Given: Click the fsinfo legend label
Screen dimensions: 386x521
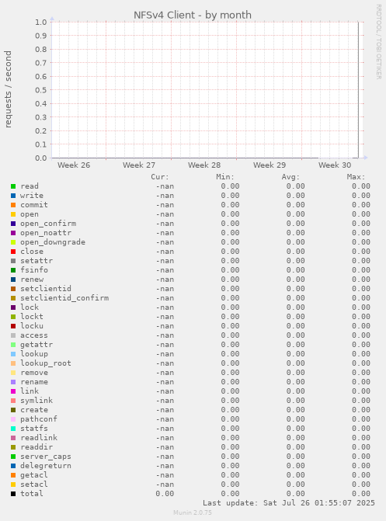Looking at the screenshot, I should (34, 270).
